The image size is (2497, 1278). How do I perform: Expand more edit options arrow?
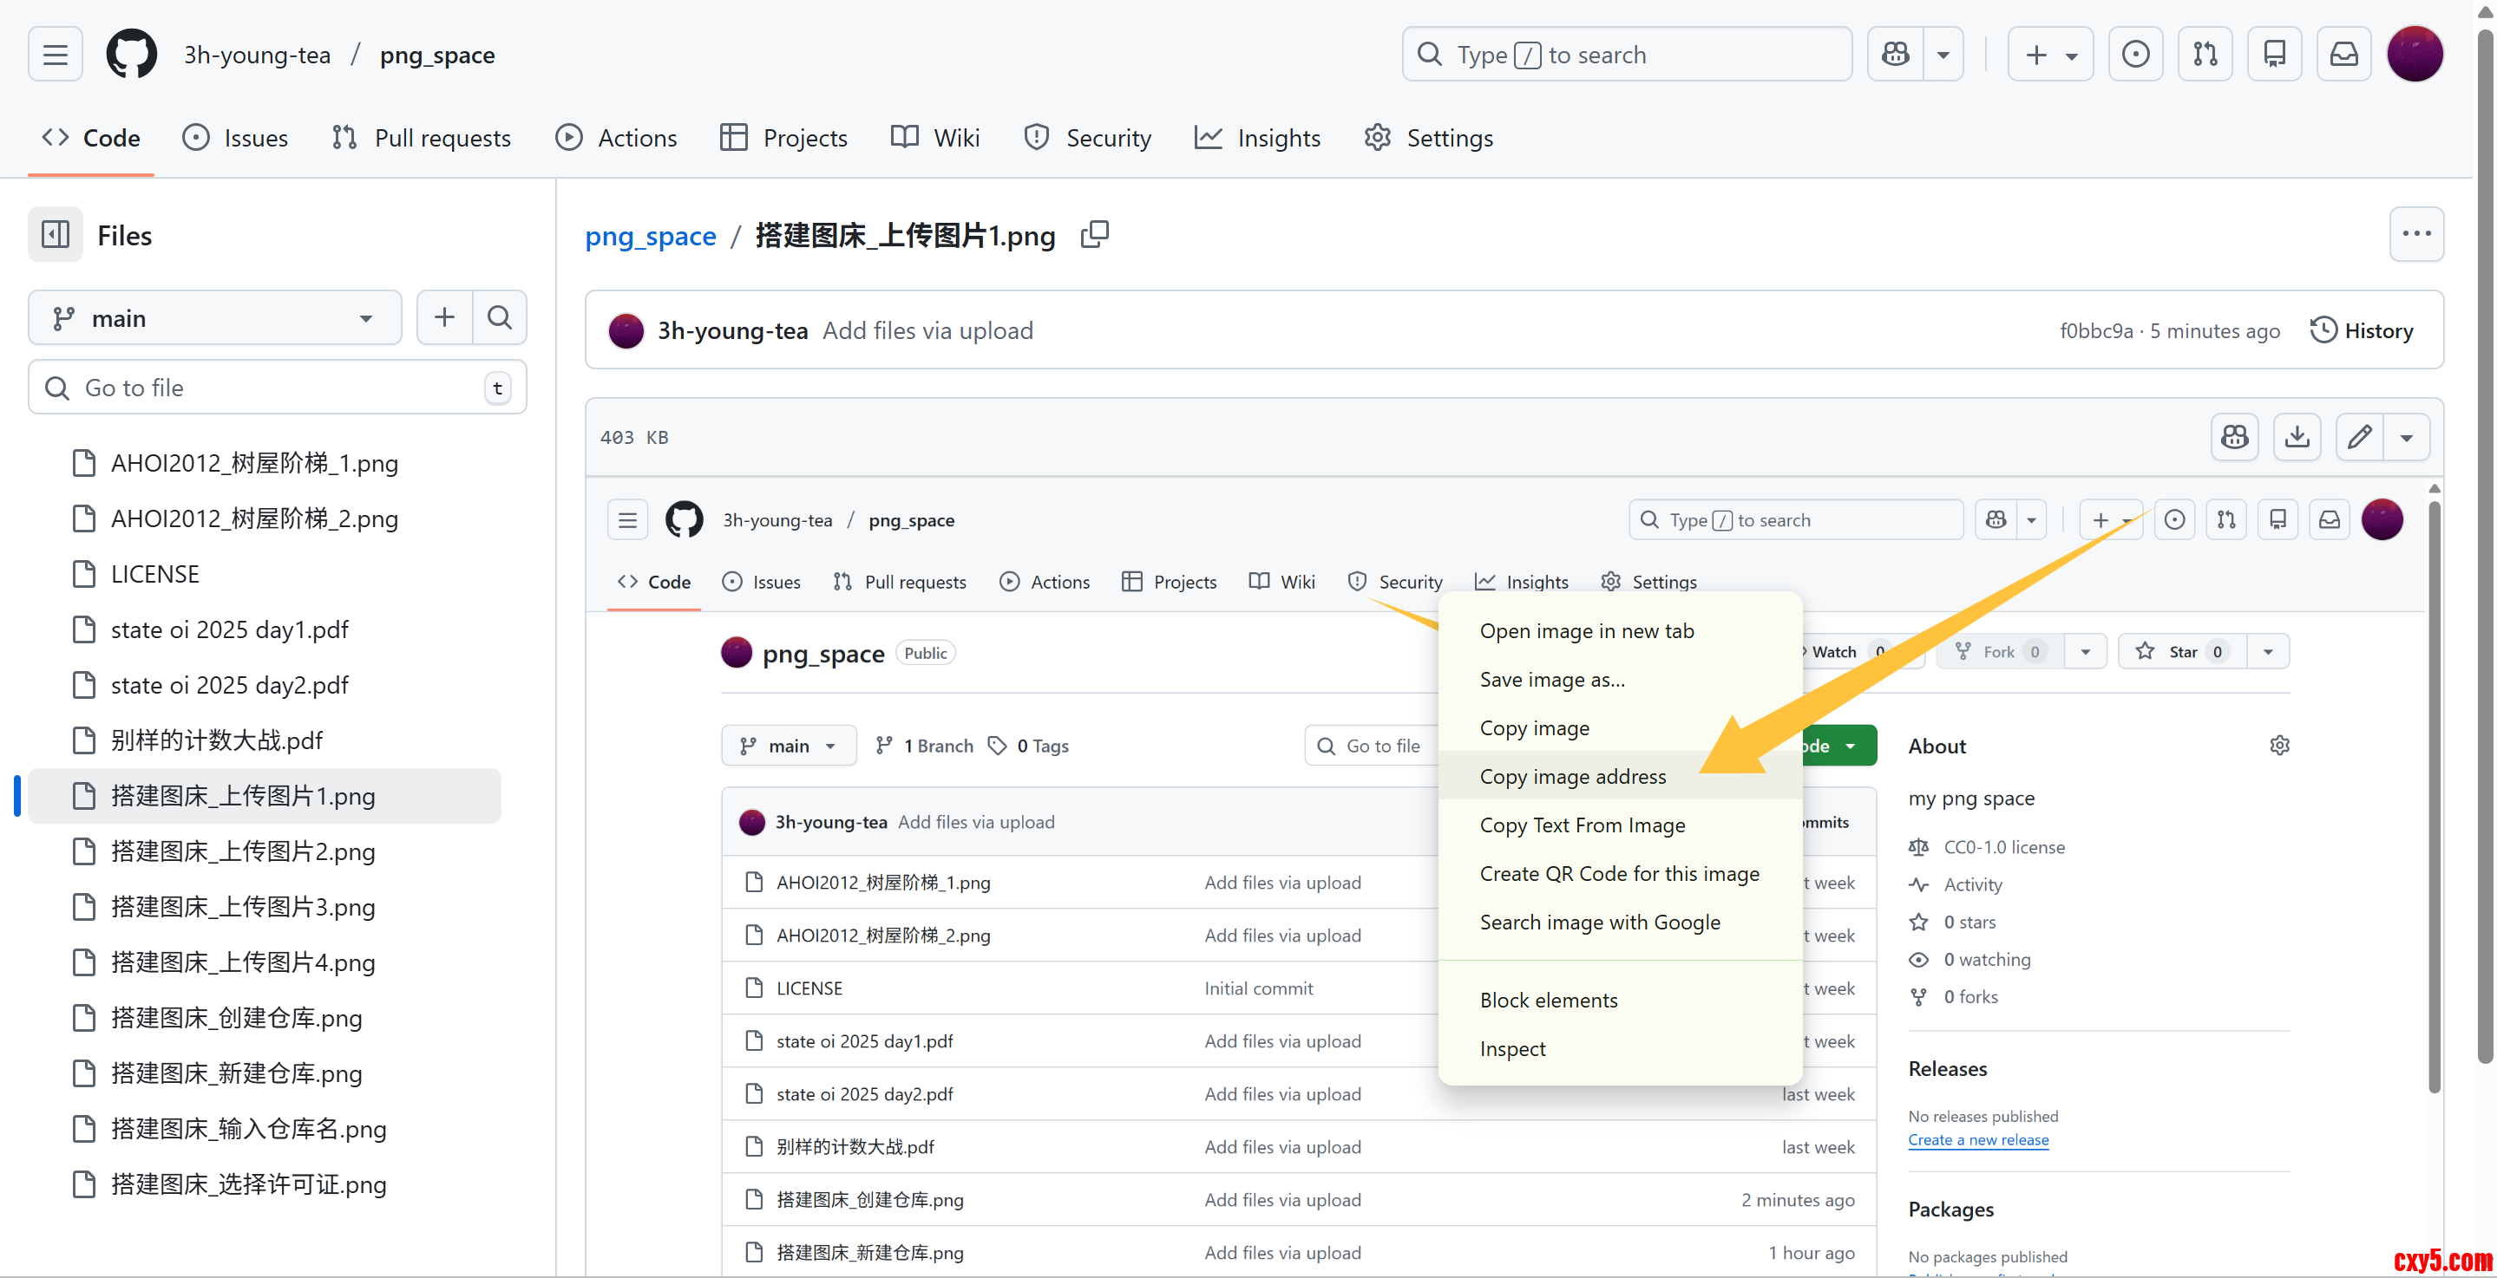pyautogui.click(x=2406, y=437)
